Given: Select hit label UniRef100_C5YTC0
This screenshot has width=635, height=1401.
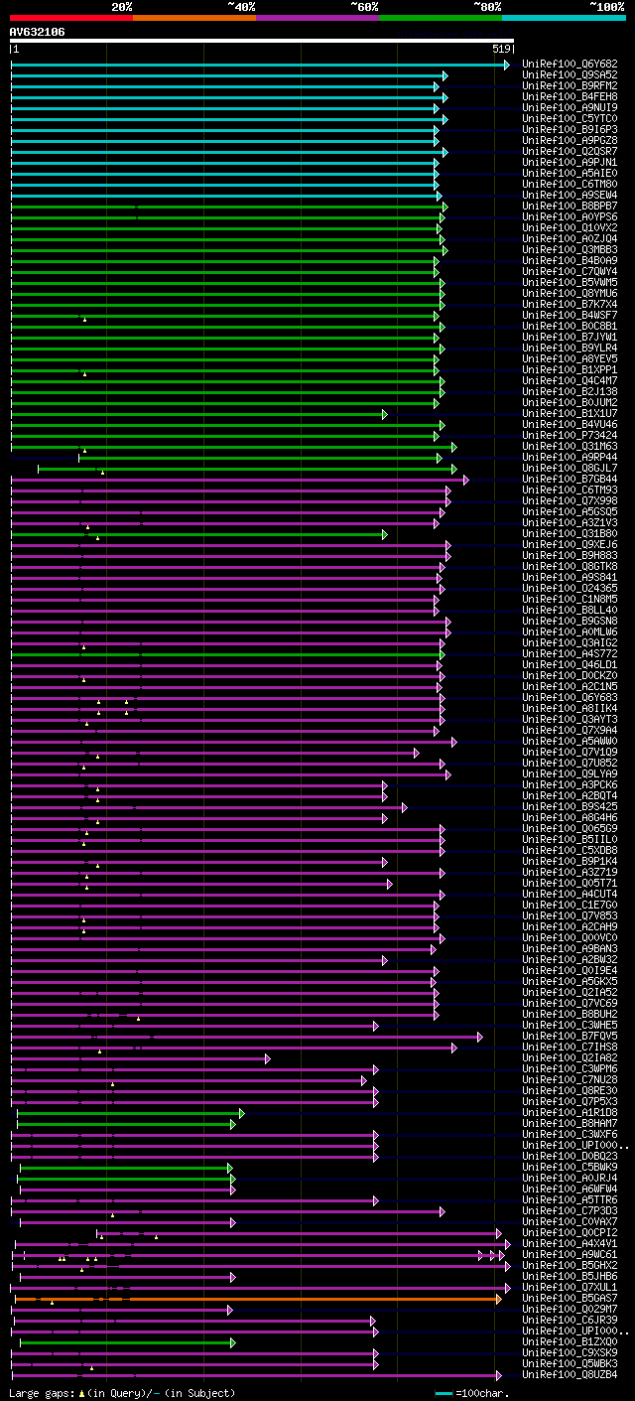Looking at the screenshot, I should 570,119.
